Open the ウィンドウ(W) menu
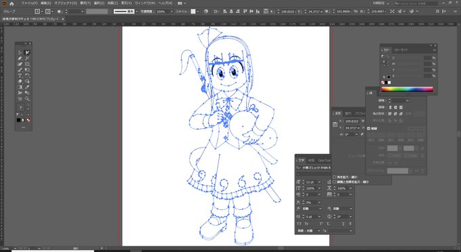 [x=145, y=3]
